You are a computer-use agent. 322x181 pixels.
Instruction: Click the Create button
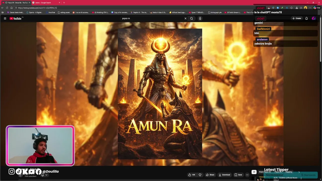pos(297,18)
